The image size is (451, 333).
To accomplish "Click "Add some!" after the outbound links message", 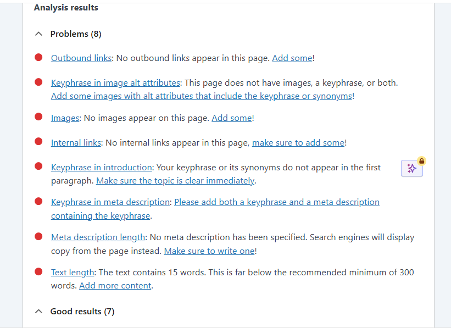I will click(x=292, y=58).
